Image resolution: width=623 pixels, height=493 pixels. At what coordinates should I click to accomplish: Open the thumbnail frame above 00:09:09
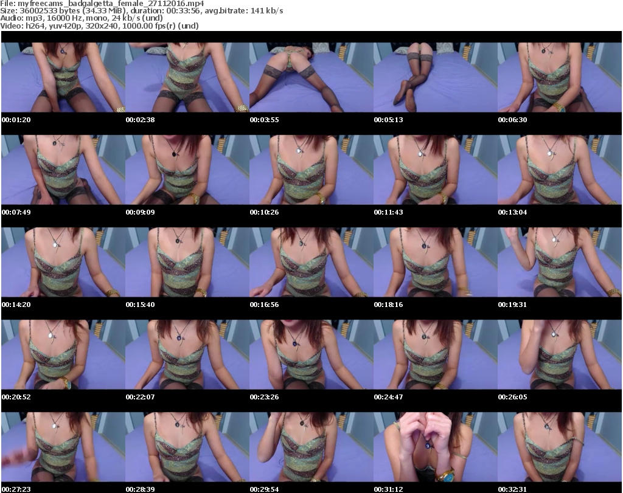[x=187, y=170]
